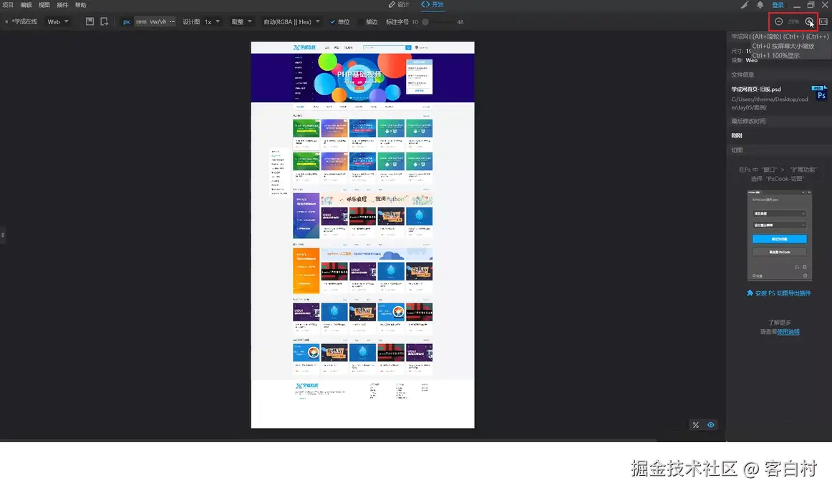Click the 安装 PS 切图导出插件 link

tap(778, 293)
